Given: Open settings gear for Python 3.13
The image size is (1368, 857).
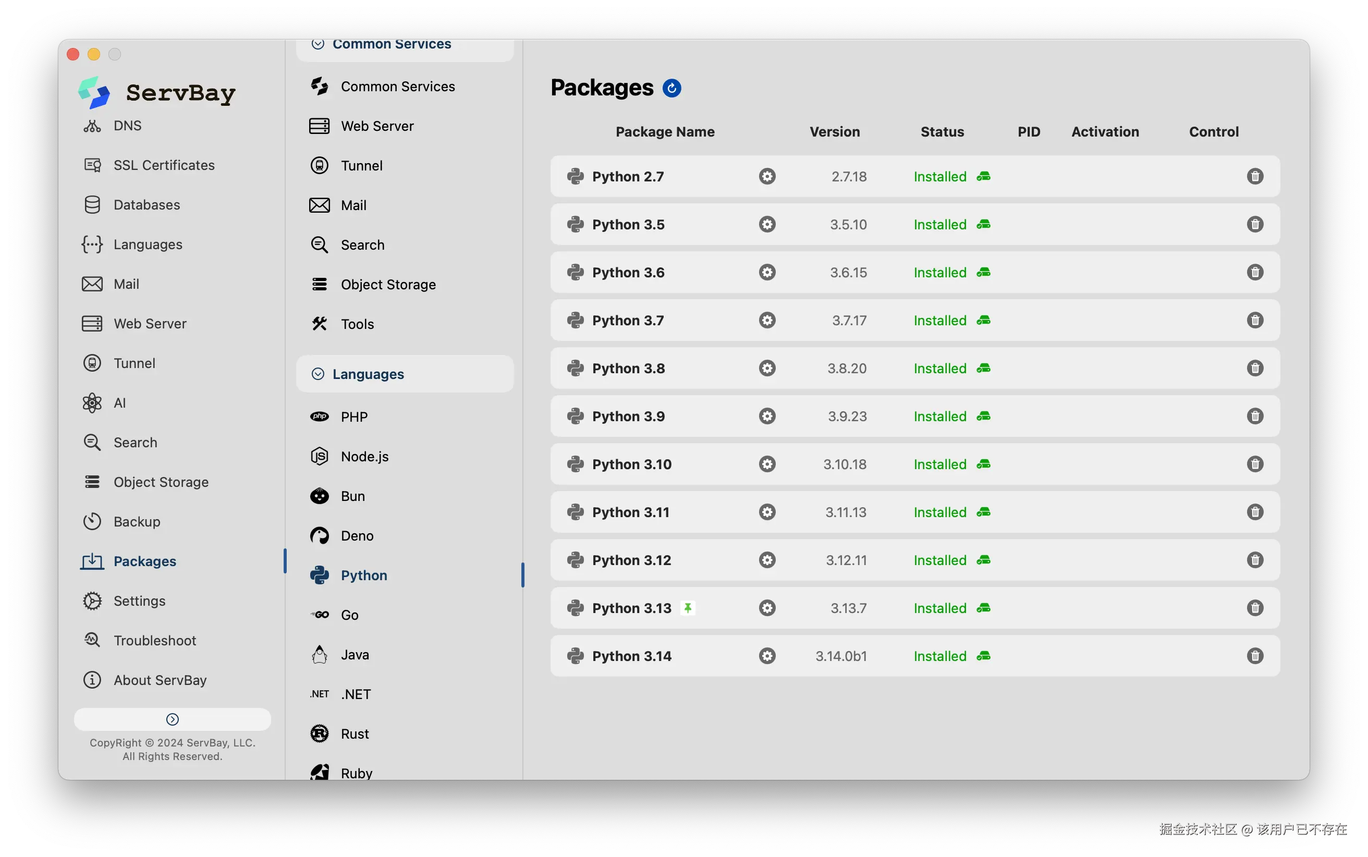Looking at the screenshot, I should [x=767, y=608].
